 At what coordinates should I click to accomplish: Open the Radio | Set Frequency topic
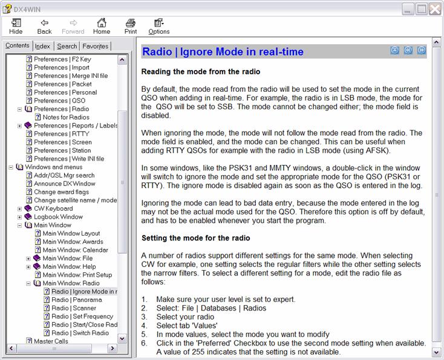tap(82, 316)
